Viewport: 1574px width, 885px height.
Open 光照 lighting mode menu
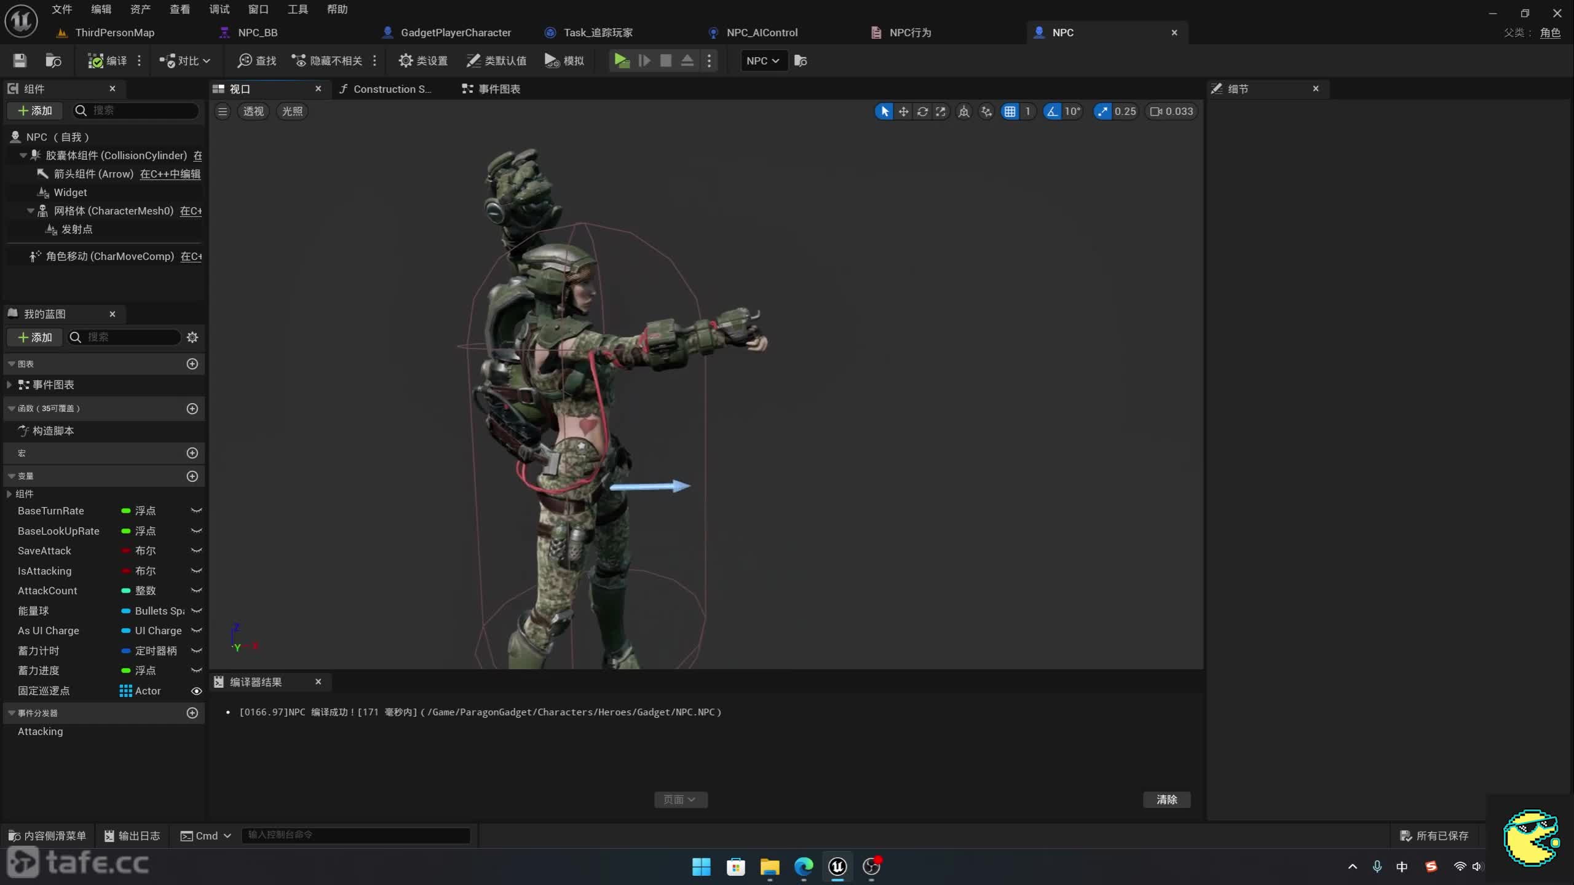pyautogui.click(x=292, y=111)
